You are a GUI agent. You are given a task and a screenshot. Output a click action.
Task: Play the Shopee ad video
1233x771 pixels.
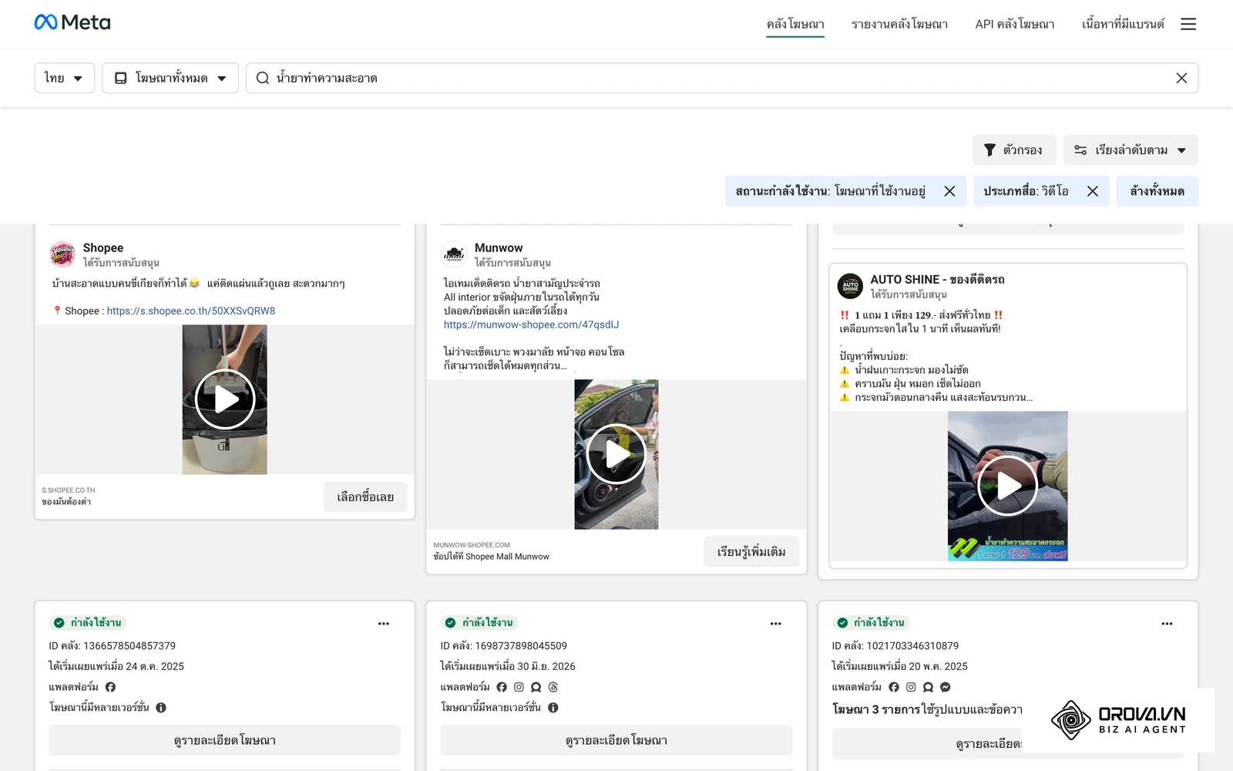click(x=225, y=399)
